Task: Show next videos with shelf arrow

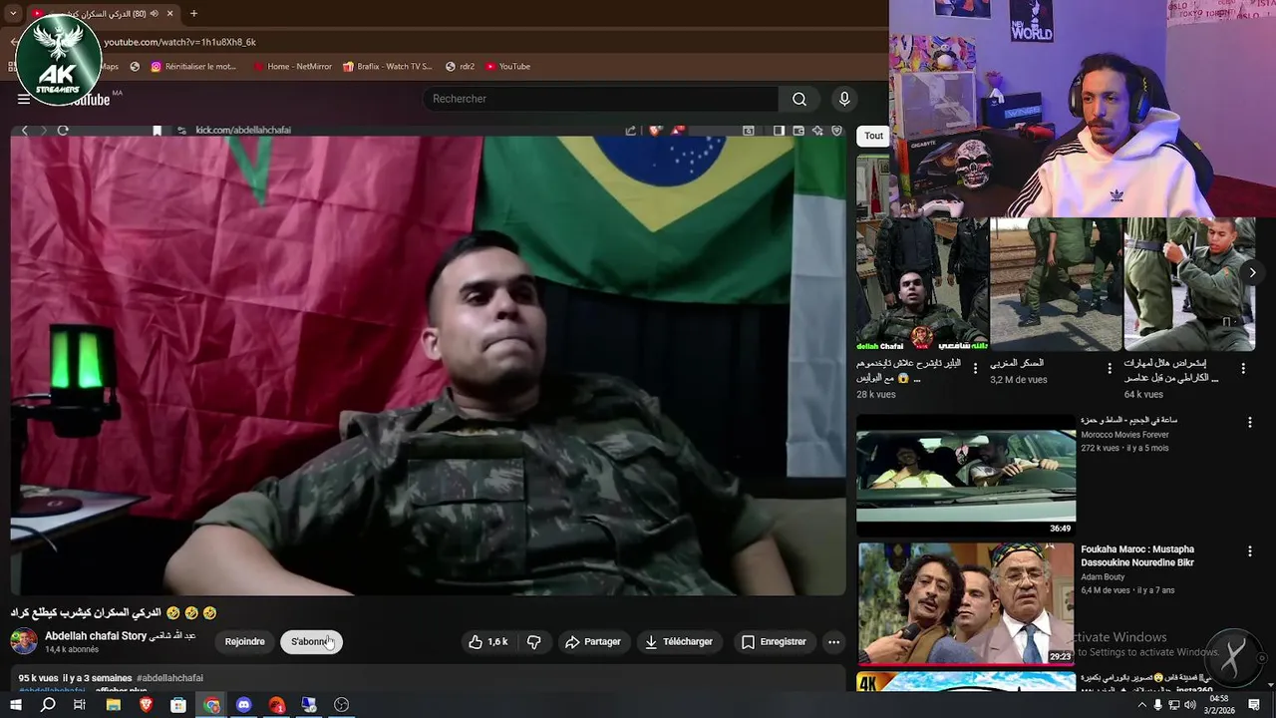Action: click(1252, 272)
